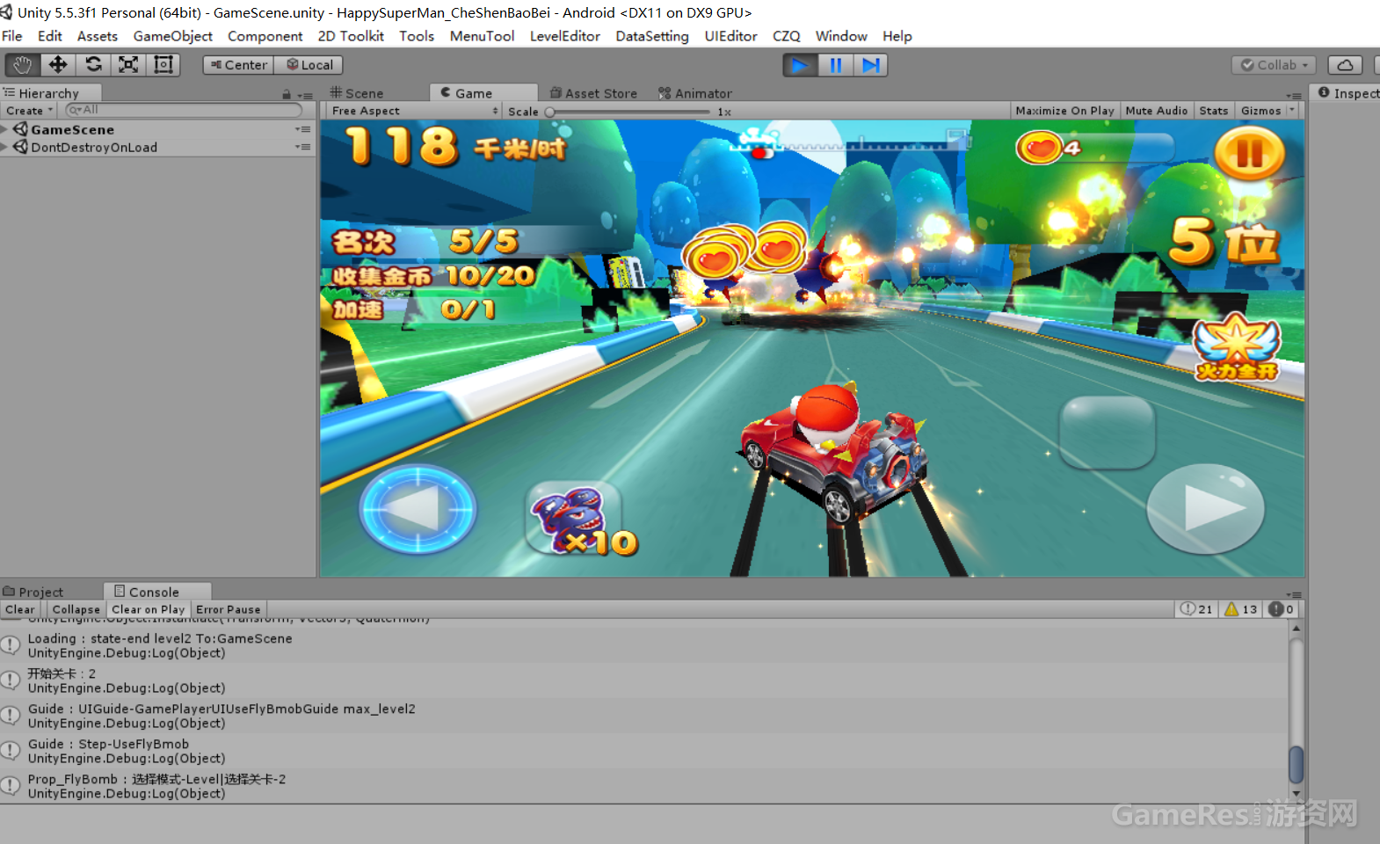Activate the 火力全开 power-up
Screen dimensions: 1380x844
1237,347
